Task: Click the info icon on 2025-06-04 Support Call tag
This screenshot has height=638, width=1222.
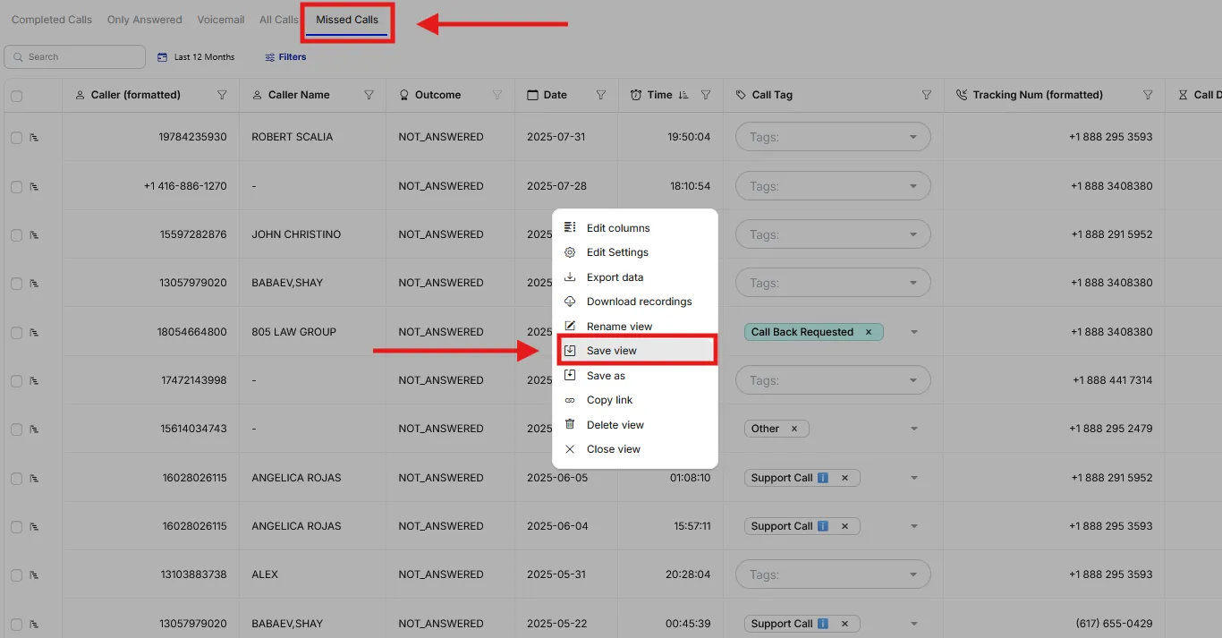Action: 823,526
